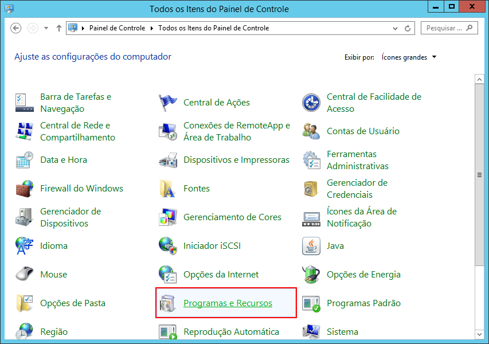Click the Idioma globe icon
This screenshot has width=489, height=344.
pos(24,246)
